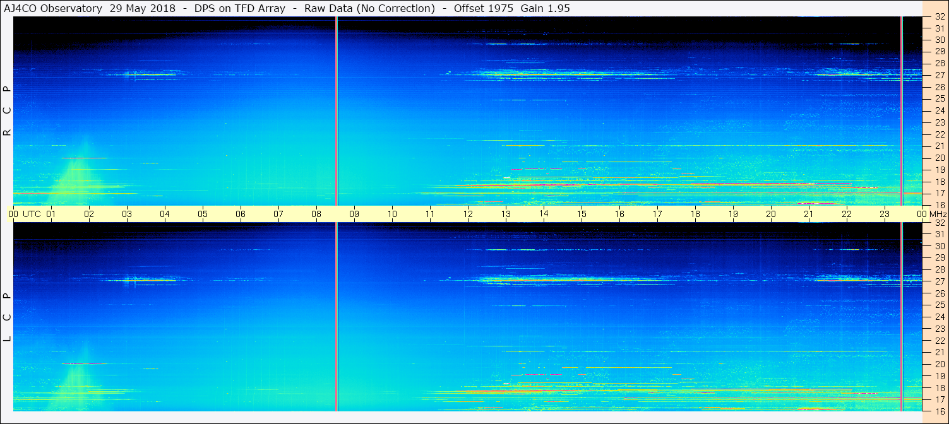Click the '15' hour label on time axis

(582, 214)
